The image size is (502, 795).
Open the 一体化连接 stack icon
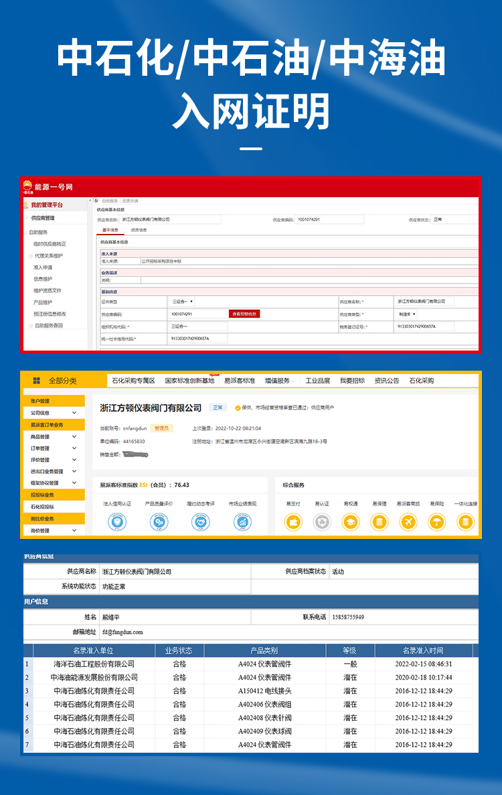(466, 522)
